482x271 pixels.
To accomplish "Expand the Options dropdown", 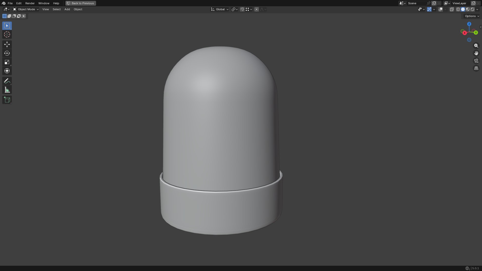I will [x=472, y=16].
